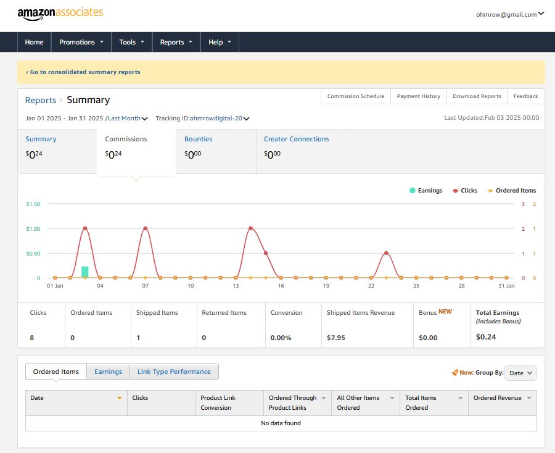555x453 pixels.
Task: Open the Reports menu
Action: [176, 42]
